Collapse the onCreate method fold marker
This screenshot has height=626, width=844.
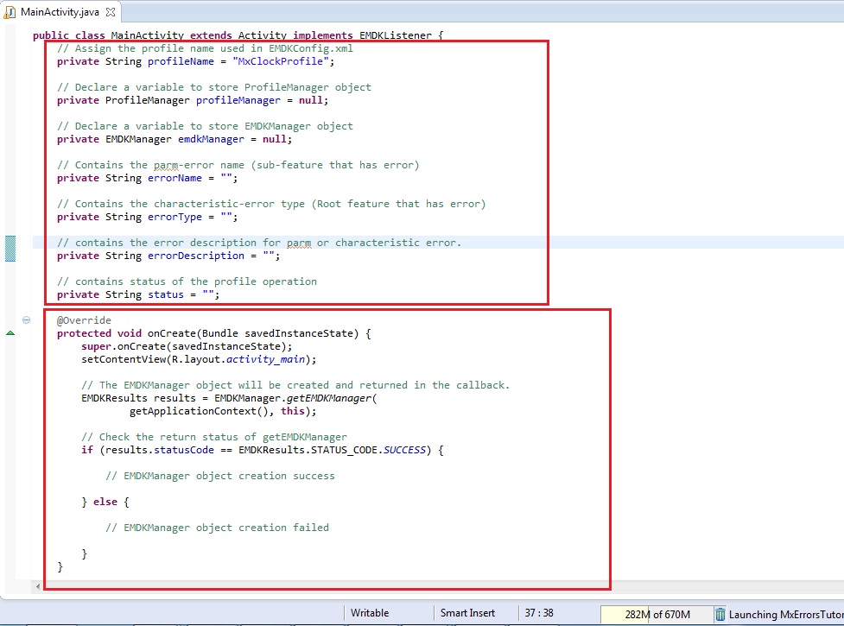[x=26, y=320]
